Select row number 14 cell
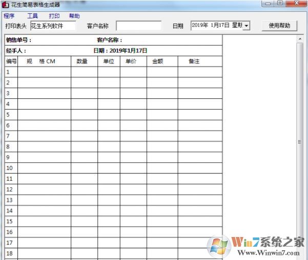The height and width of the screenshot is (260, 308). pyautogui.click(x=11, y=210)
